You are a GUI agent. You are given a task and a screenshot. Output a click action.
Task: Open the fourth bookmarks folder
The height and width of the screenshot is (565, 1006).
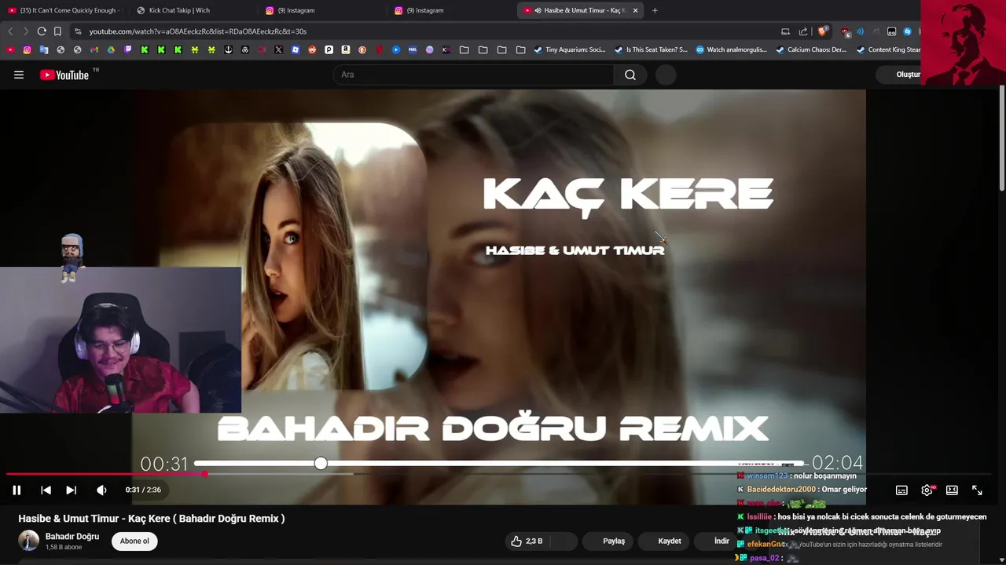point(521,49)
